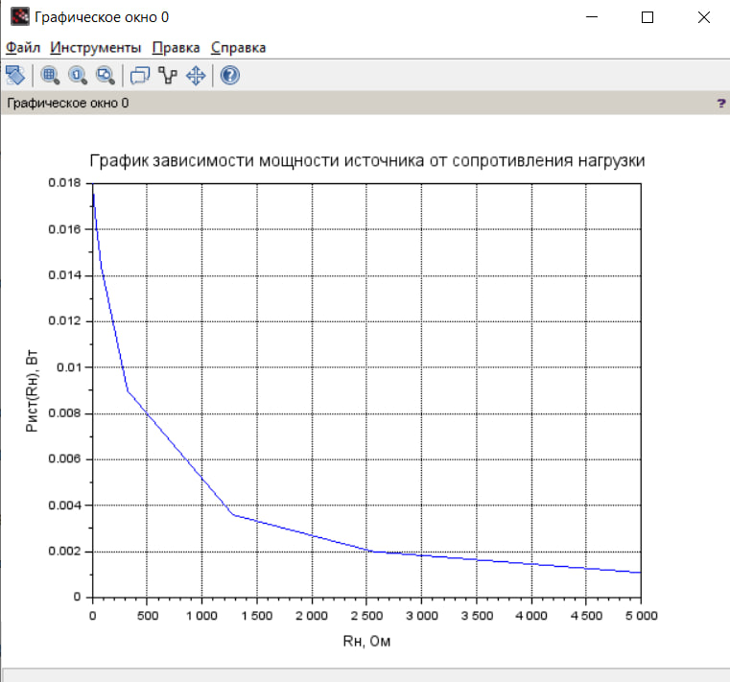Open the polyline nodes editor icon
The image size is (730, 682).
[168, 76]
